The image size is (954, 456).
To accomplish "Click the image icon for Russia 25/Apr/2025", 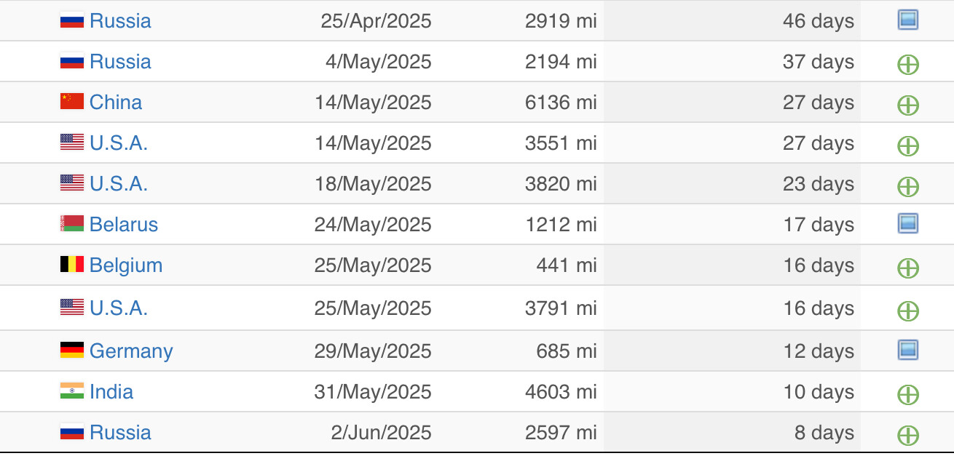I will [907, 20].
